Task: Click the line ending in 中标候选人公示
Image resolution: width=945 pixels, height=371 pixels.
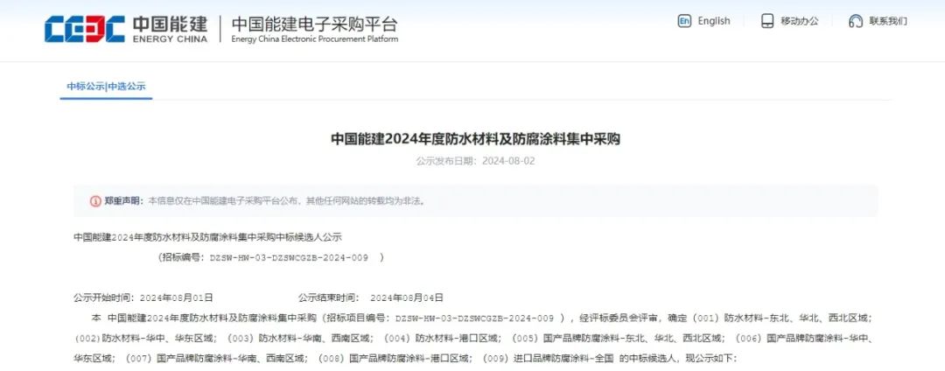Action: point(207,237)
